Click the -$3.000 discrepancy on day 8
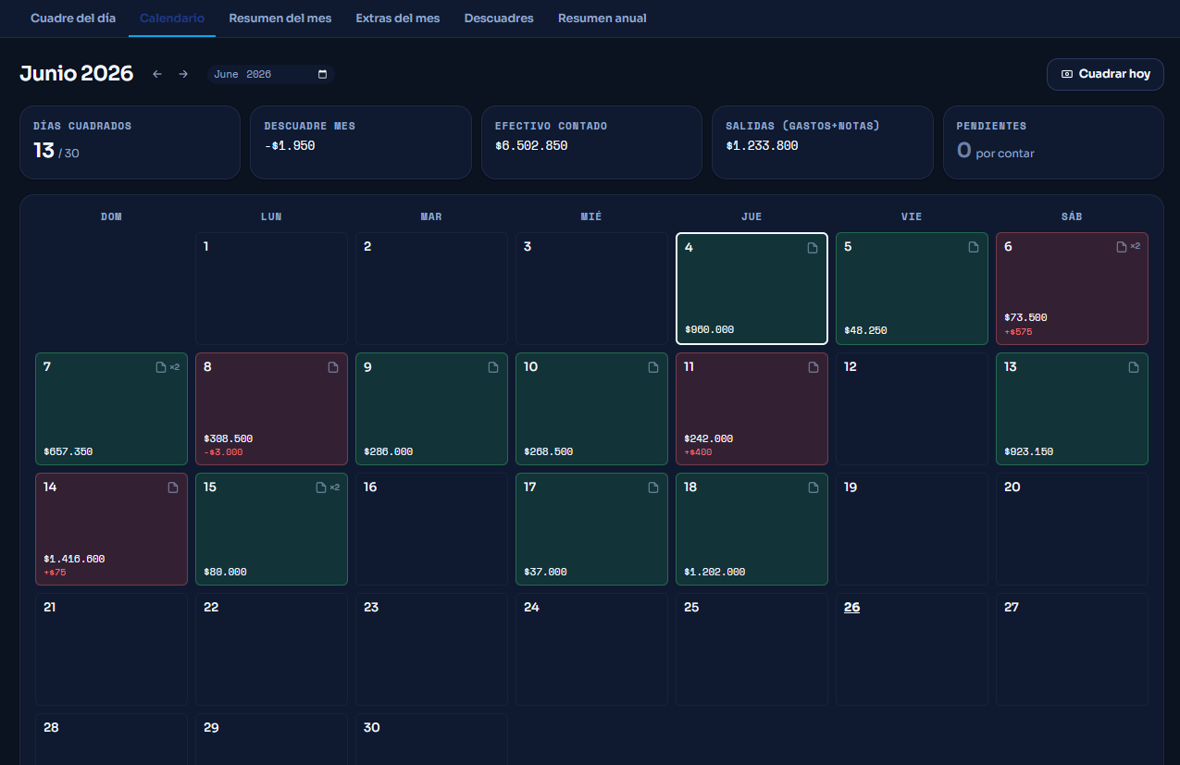1180x765 pixels. (223, 451)
